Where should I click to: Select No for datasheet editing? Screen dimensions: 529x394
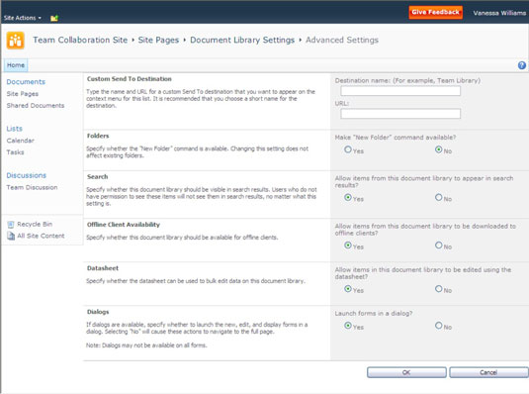(x=438, y=289)
